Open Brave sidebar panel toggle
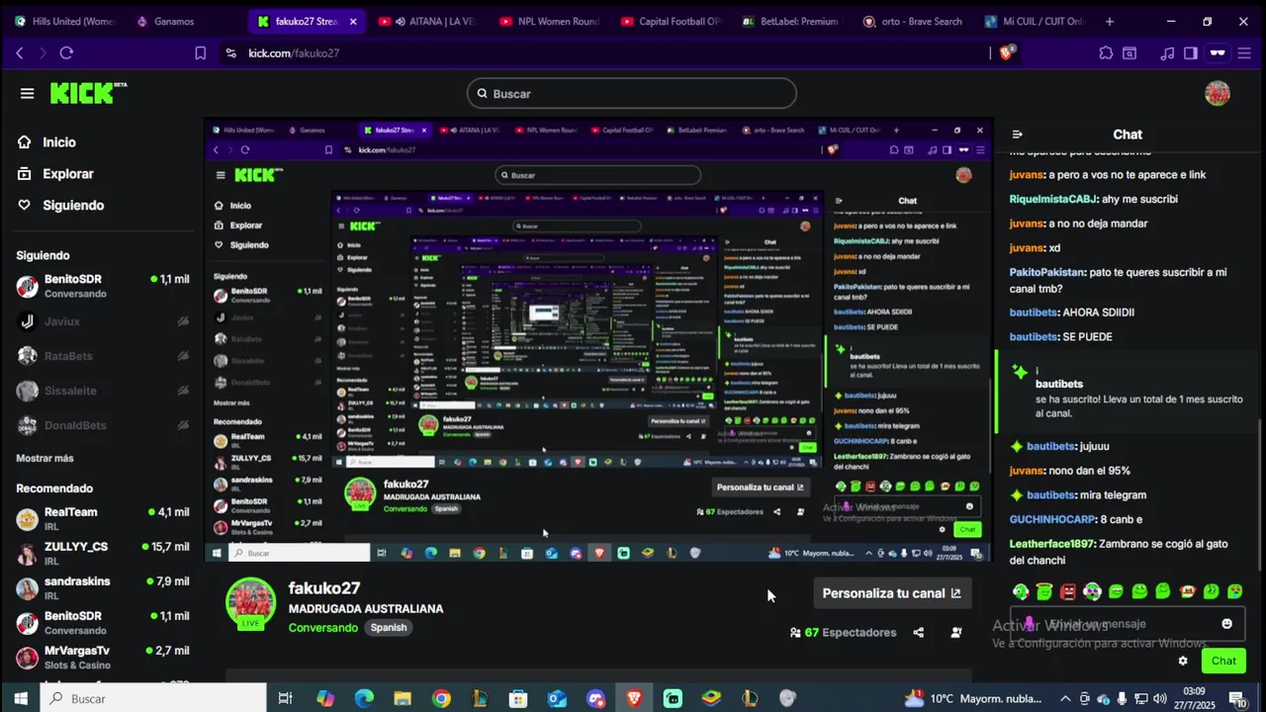 [x=1191, y=52]
